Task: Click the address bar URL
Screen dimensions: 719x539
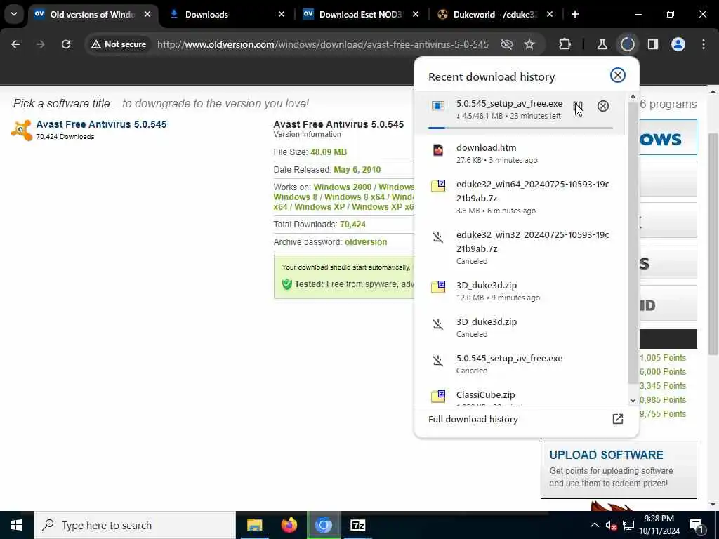Action: pos(323,44)
